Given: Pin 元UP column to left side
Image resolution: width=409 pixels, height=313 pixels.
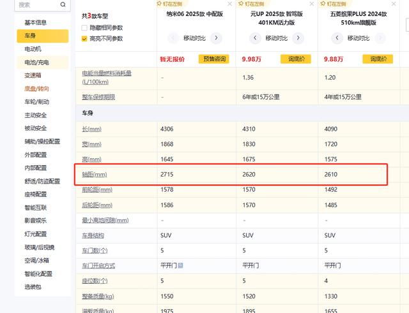Looking at the screenshot, I should pyautogui.click(x=251, y=4).
